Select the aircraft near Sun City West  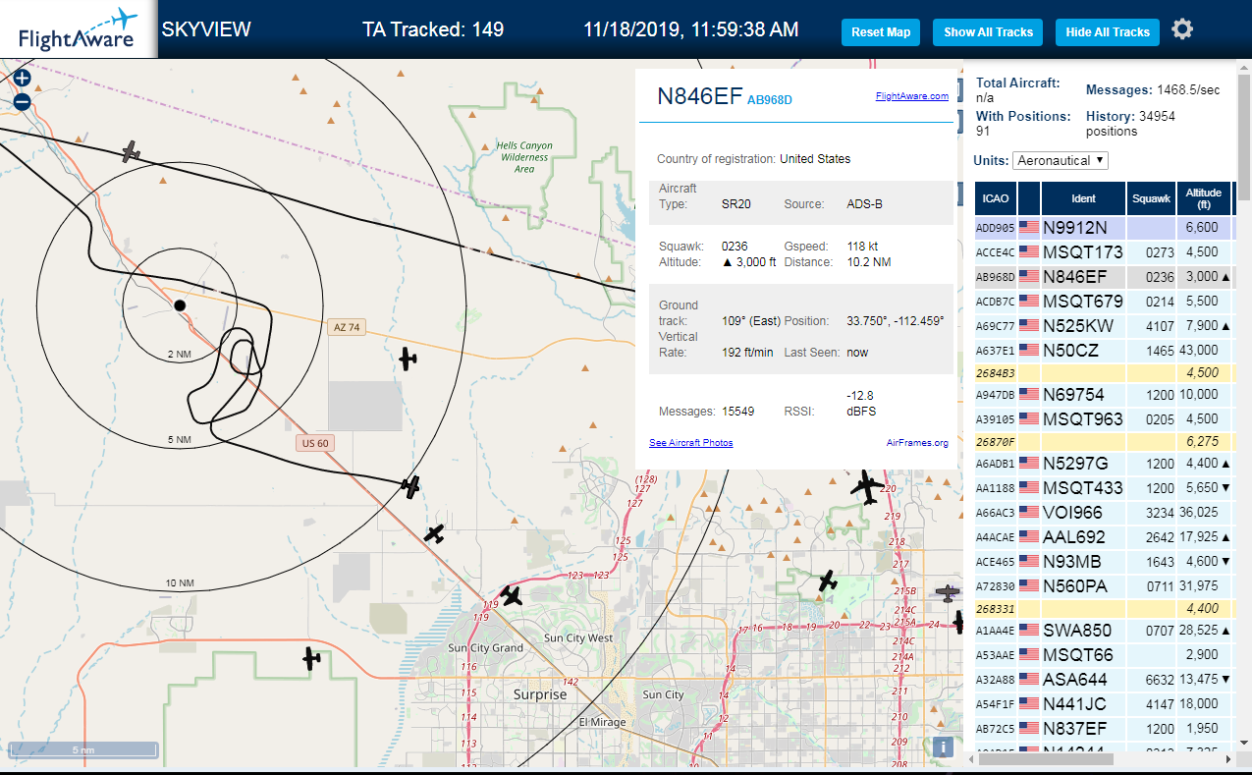pos(511,596)
